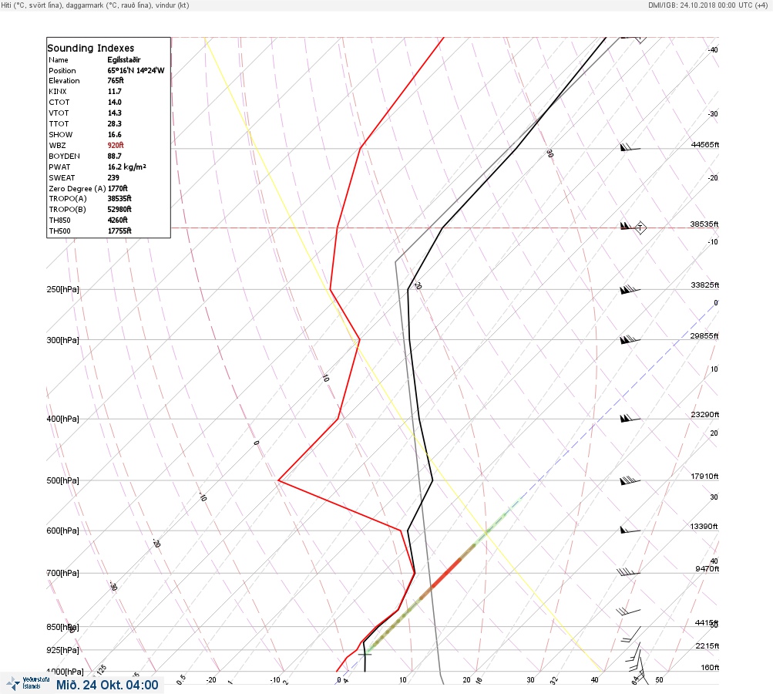
Task: Click the TROPO(A) value in the index table
Action: click(x=119, y=198)
